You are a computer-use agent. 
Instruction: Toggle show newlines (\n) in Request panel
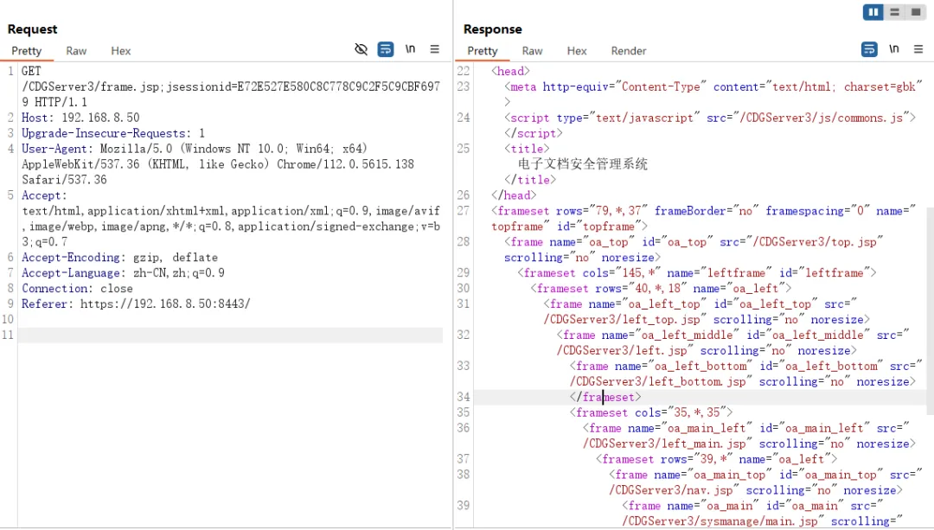411,49
